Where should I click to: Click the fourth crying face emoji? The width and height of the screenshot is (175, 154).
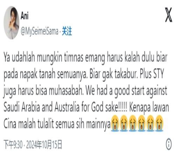[141, 123]
